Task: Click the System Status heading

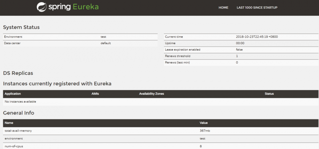Action: point(21,27)
